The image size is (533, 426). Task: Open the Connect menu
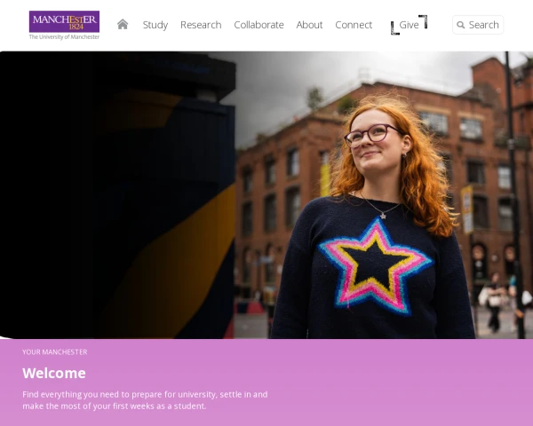tap(354, 25)
